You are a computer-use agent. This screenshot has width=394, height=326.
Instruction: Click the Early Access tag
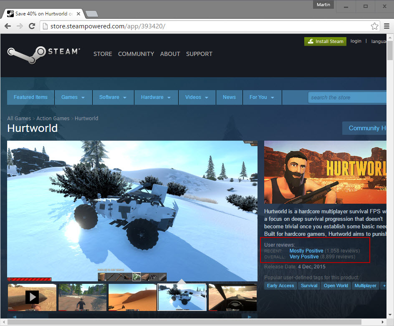coord(280,286)
